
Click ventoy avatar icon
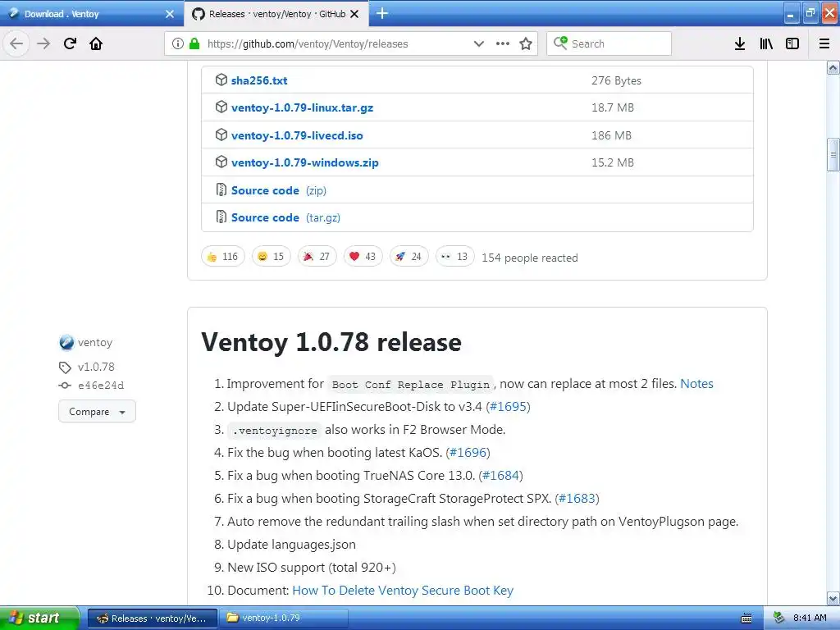[66, 342]
